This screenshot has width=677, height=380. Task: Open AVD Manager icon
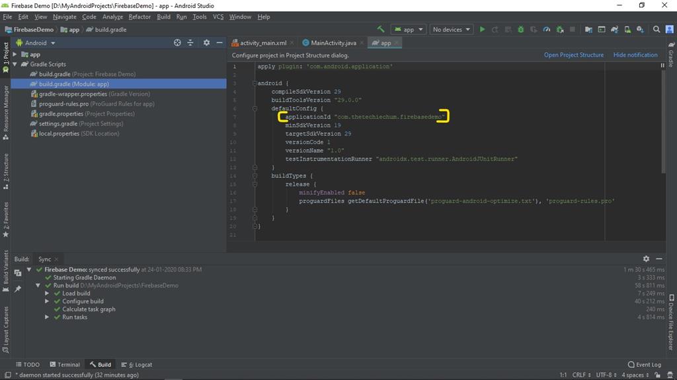627,29
